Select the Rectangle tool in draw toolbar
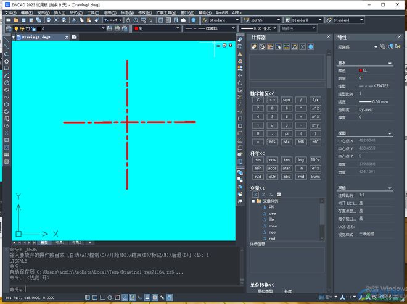 coord(7,69)
